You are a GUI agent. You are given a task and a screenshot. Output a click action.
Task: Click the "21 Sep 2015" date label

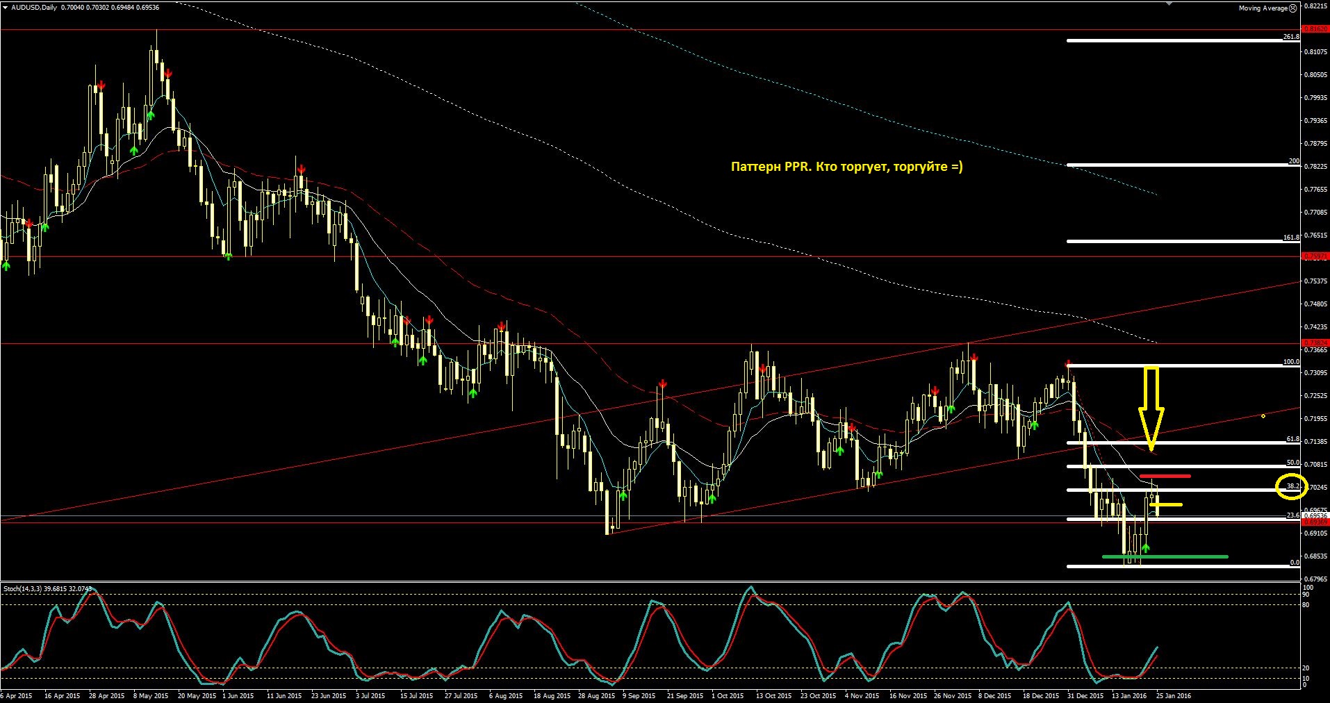[x=684, y=695]
